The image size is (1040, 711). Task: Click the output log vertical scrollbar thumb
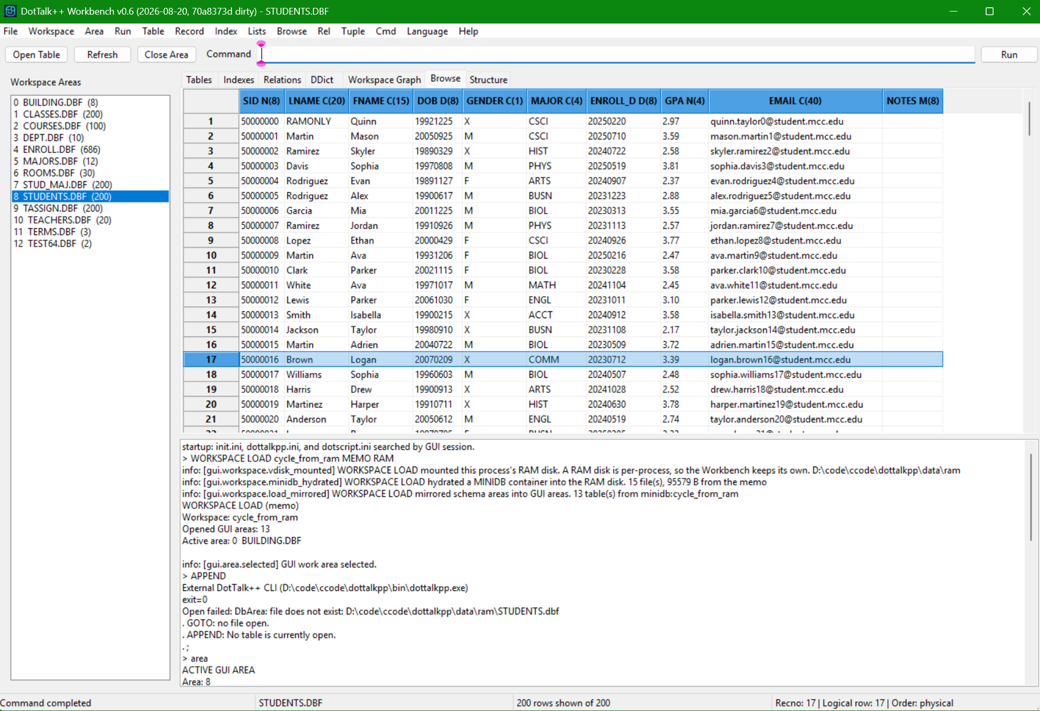1031,497
